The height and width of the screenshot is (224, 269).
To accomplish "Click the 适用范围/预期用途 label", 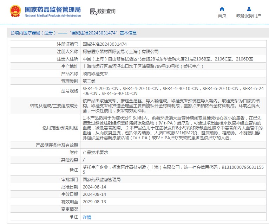I will click(60, 128).
